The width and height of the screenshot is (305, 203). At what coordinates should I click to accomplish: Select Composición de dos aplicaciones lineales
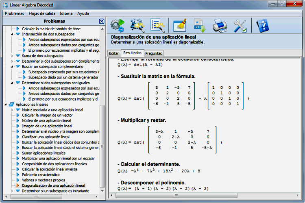click(54, 164)
